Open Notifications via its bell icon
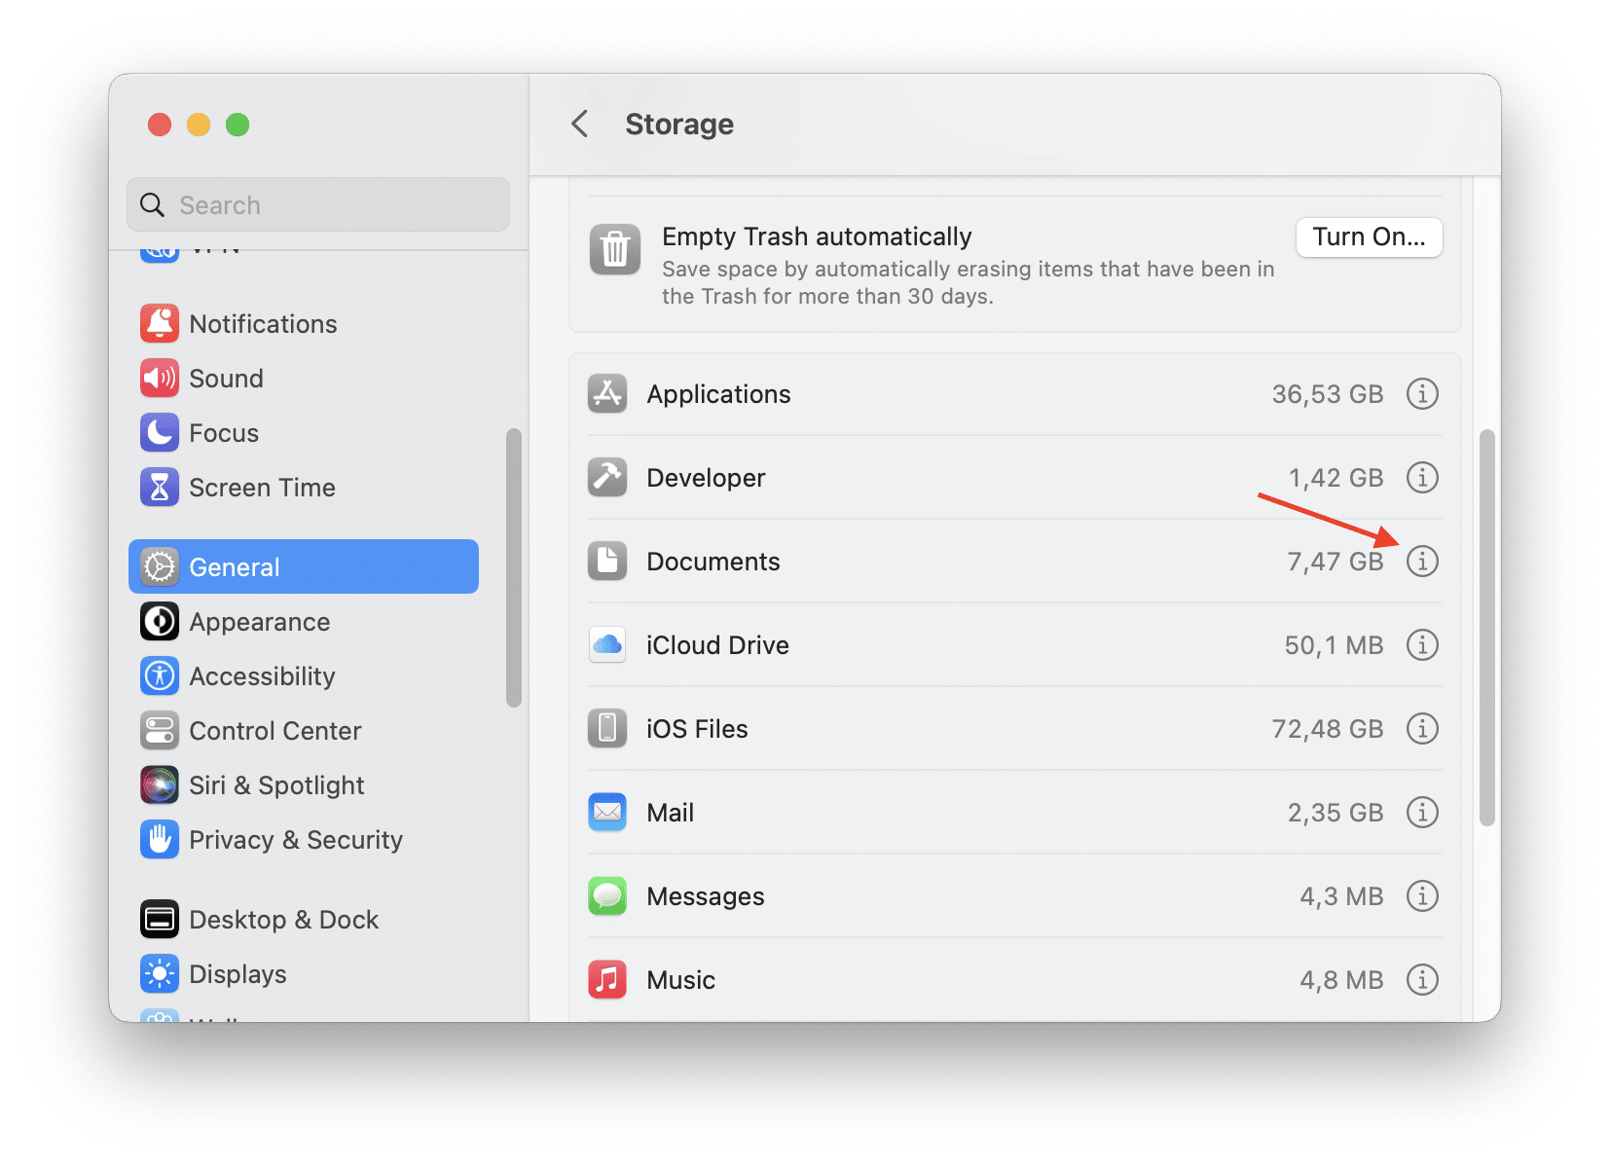This screenshot has width=1610, height=1166. pyautogui.click(x=160, y=323)
